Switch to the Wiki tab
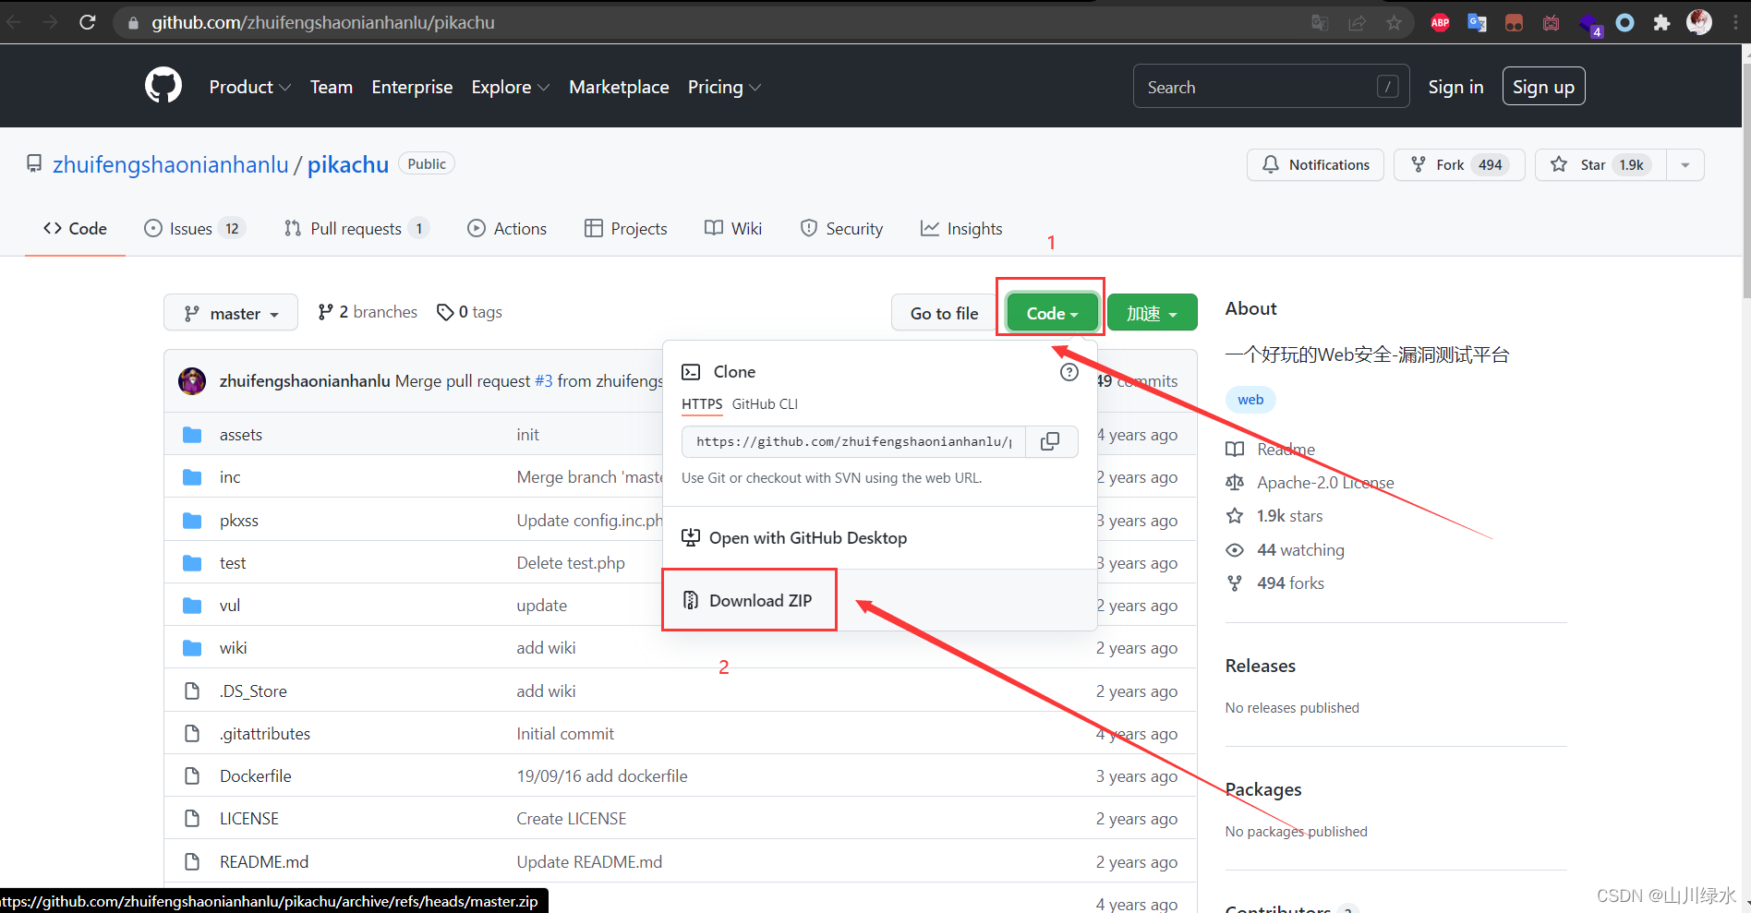 733,228
